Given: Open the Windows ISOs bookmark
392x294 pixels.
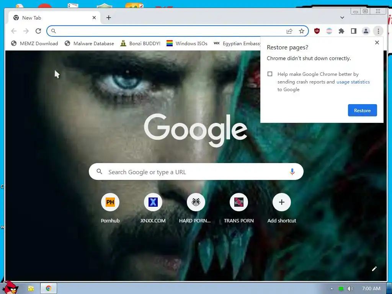Looking at the screenshot, I should click(187, 44).
